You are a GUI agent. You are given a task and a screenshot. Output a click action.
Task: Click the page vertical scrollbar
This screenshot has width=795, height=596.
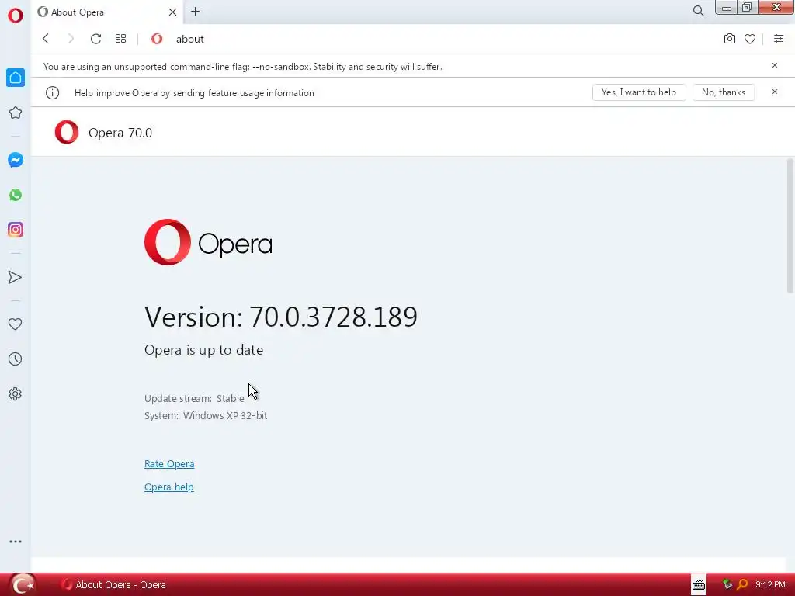coord(790,226)
